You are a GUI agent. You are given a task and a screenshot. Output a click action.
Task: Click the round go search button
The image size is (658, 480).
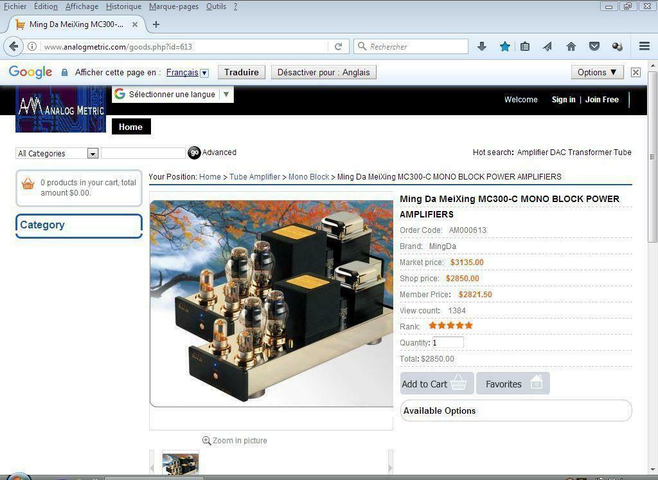tap(194, 152)
